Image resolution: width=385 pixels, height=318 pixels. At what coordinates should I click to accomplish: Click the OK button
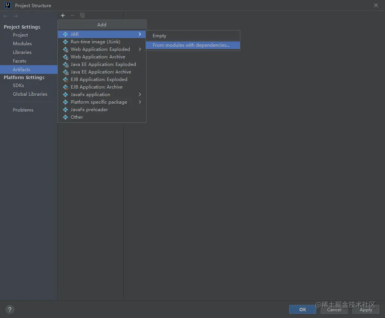click(303, 309)
